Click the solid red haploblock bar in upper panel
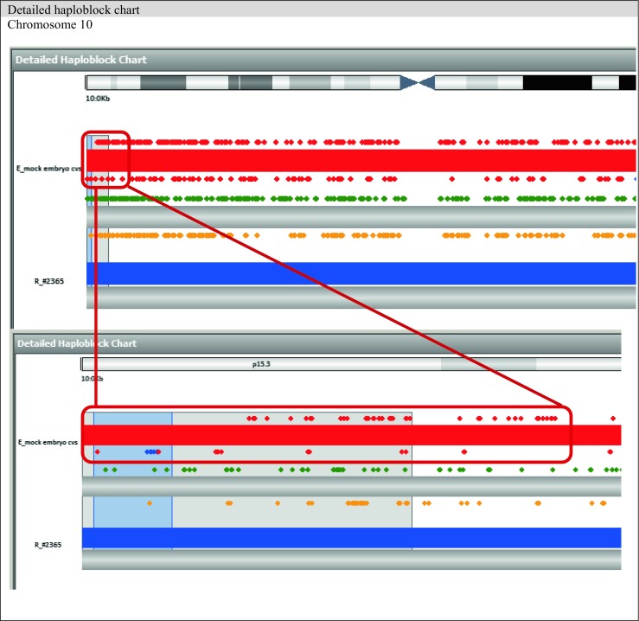This screenshot has height=621, width=639. click(363, 160)
